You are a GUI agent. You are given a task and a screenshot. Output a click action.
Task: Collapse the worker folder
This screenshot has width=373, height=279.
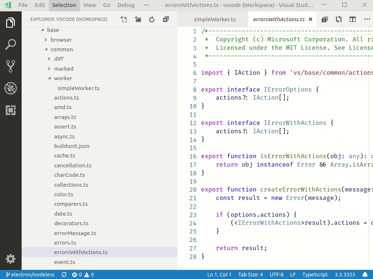click(49, 78)
